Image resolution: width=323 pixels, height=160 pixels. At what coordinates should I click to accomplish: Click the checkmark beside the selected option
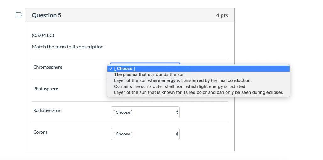coord(111,69)
